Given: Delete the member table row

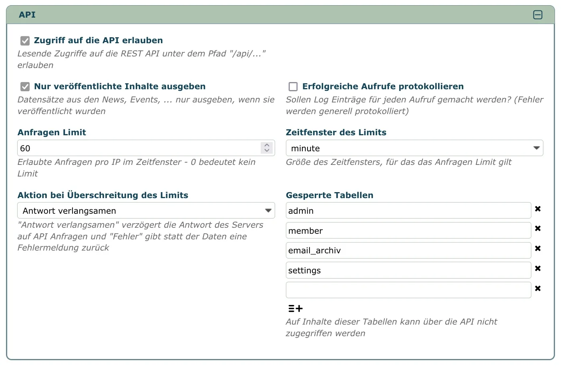Looking at the screenshot, I should tap(538, 229).
